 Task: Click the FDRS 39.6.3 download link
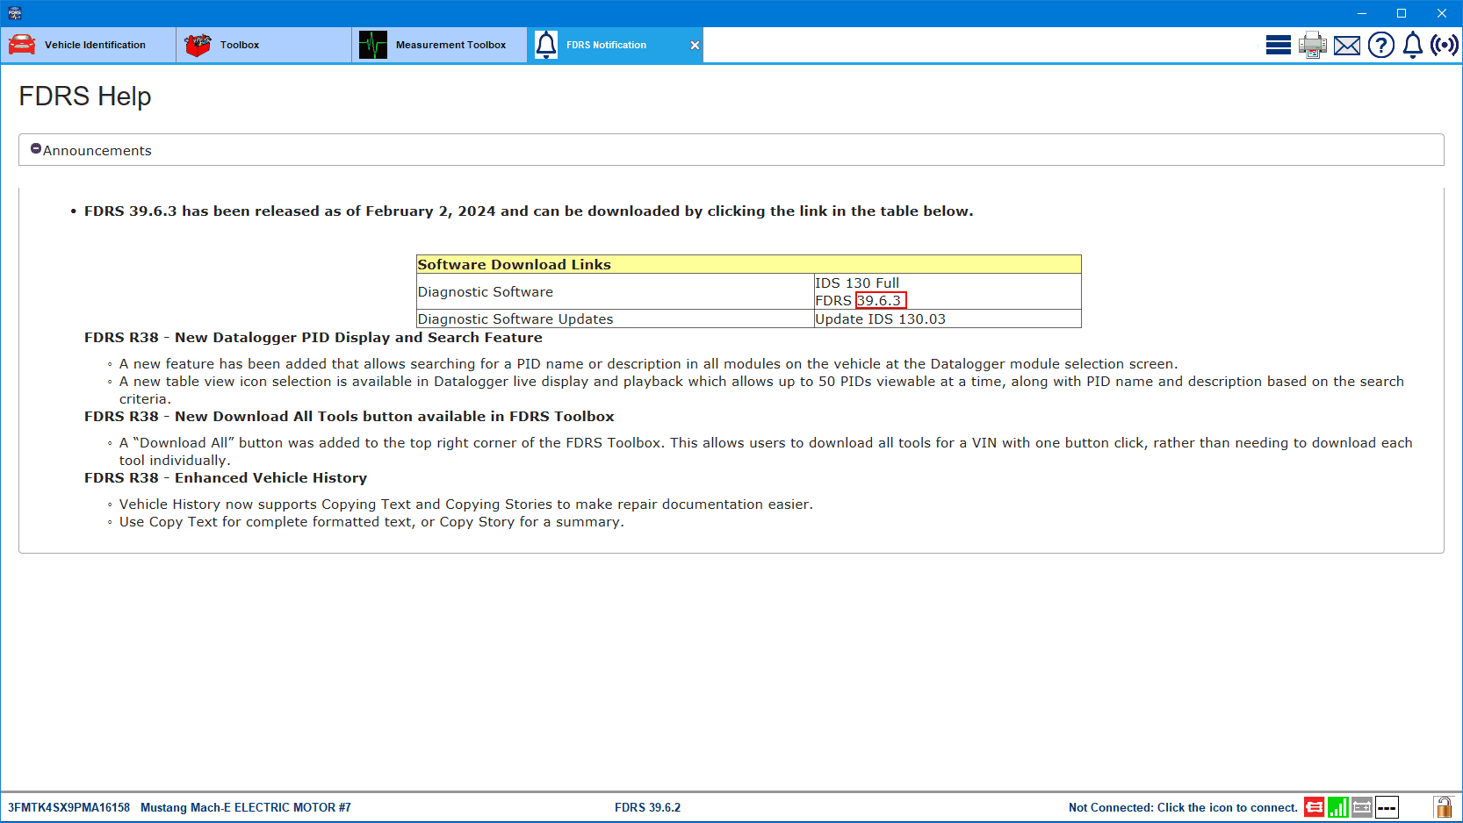tap(879, 301)
